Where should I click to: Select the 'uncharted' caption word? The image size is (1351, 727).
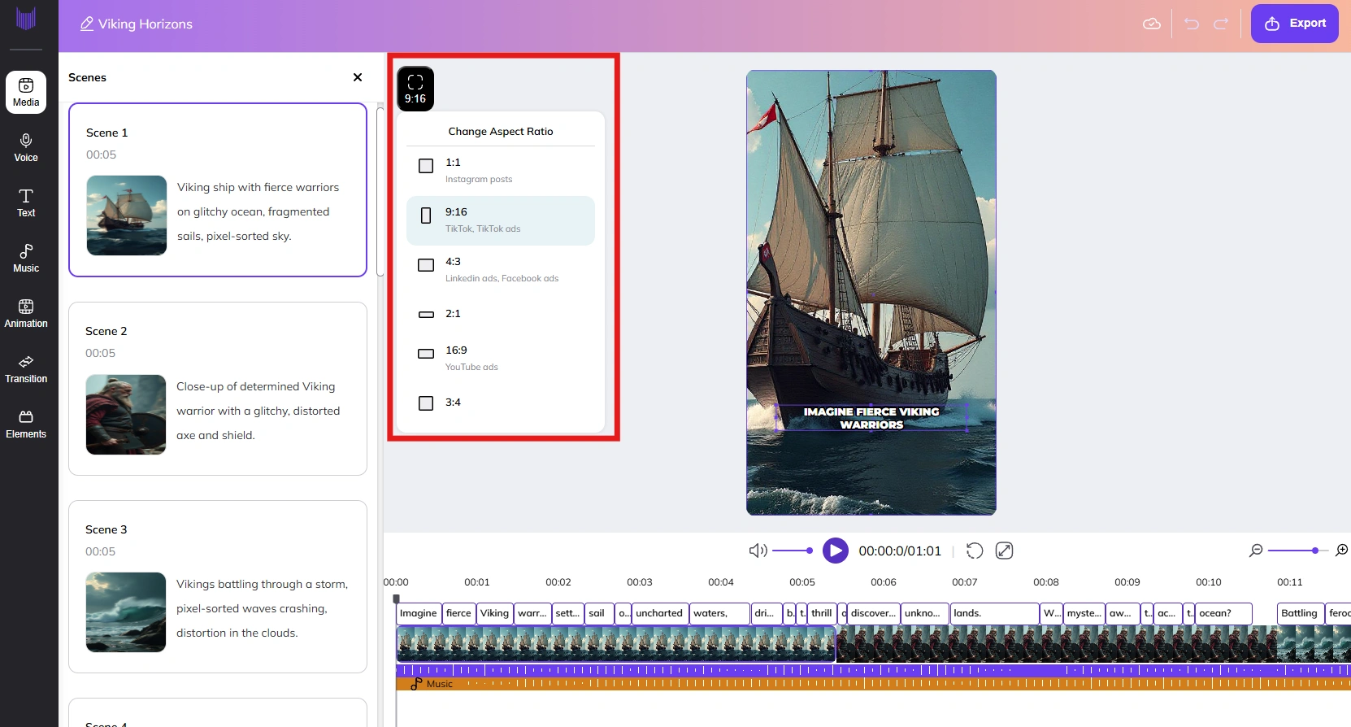tap(659, 613)
